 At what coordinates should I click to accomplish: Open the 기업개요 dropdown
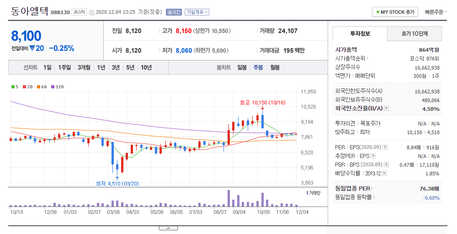(197, 12)
